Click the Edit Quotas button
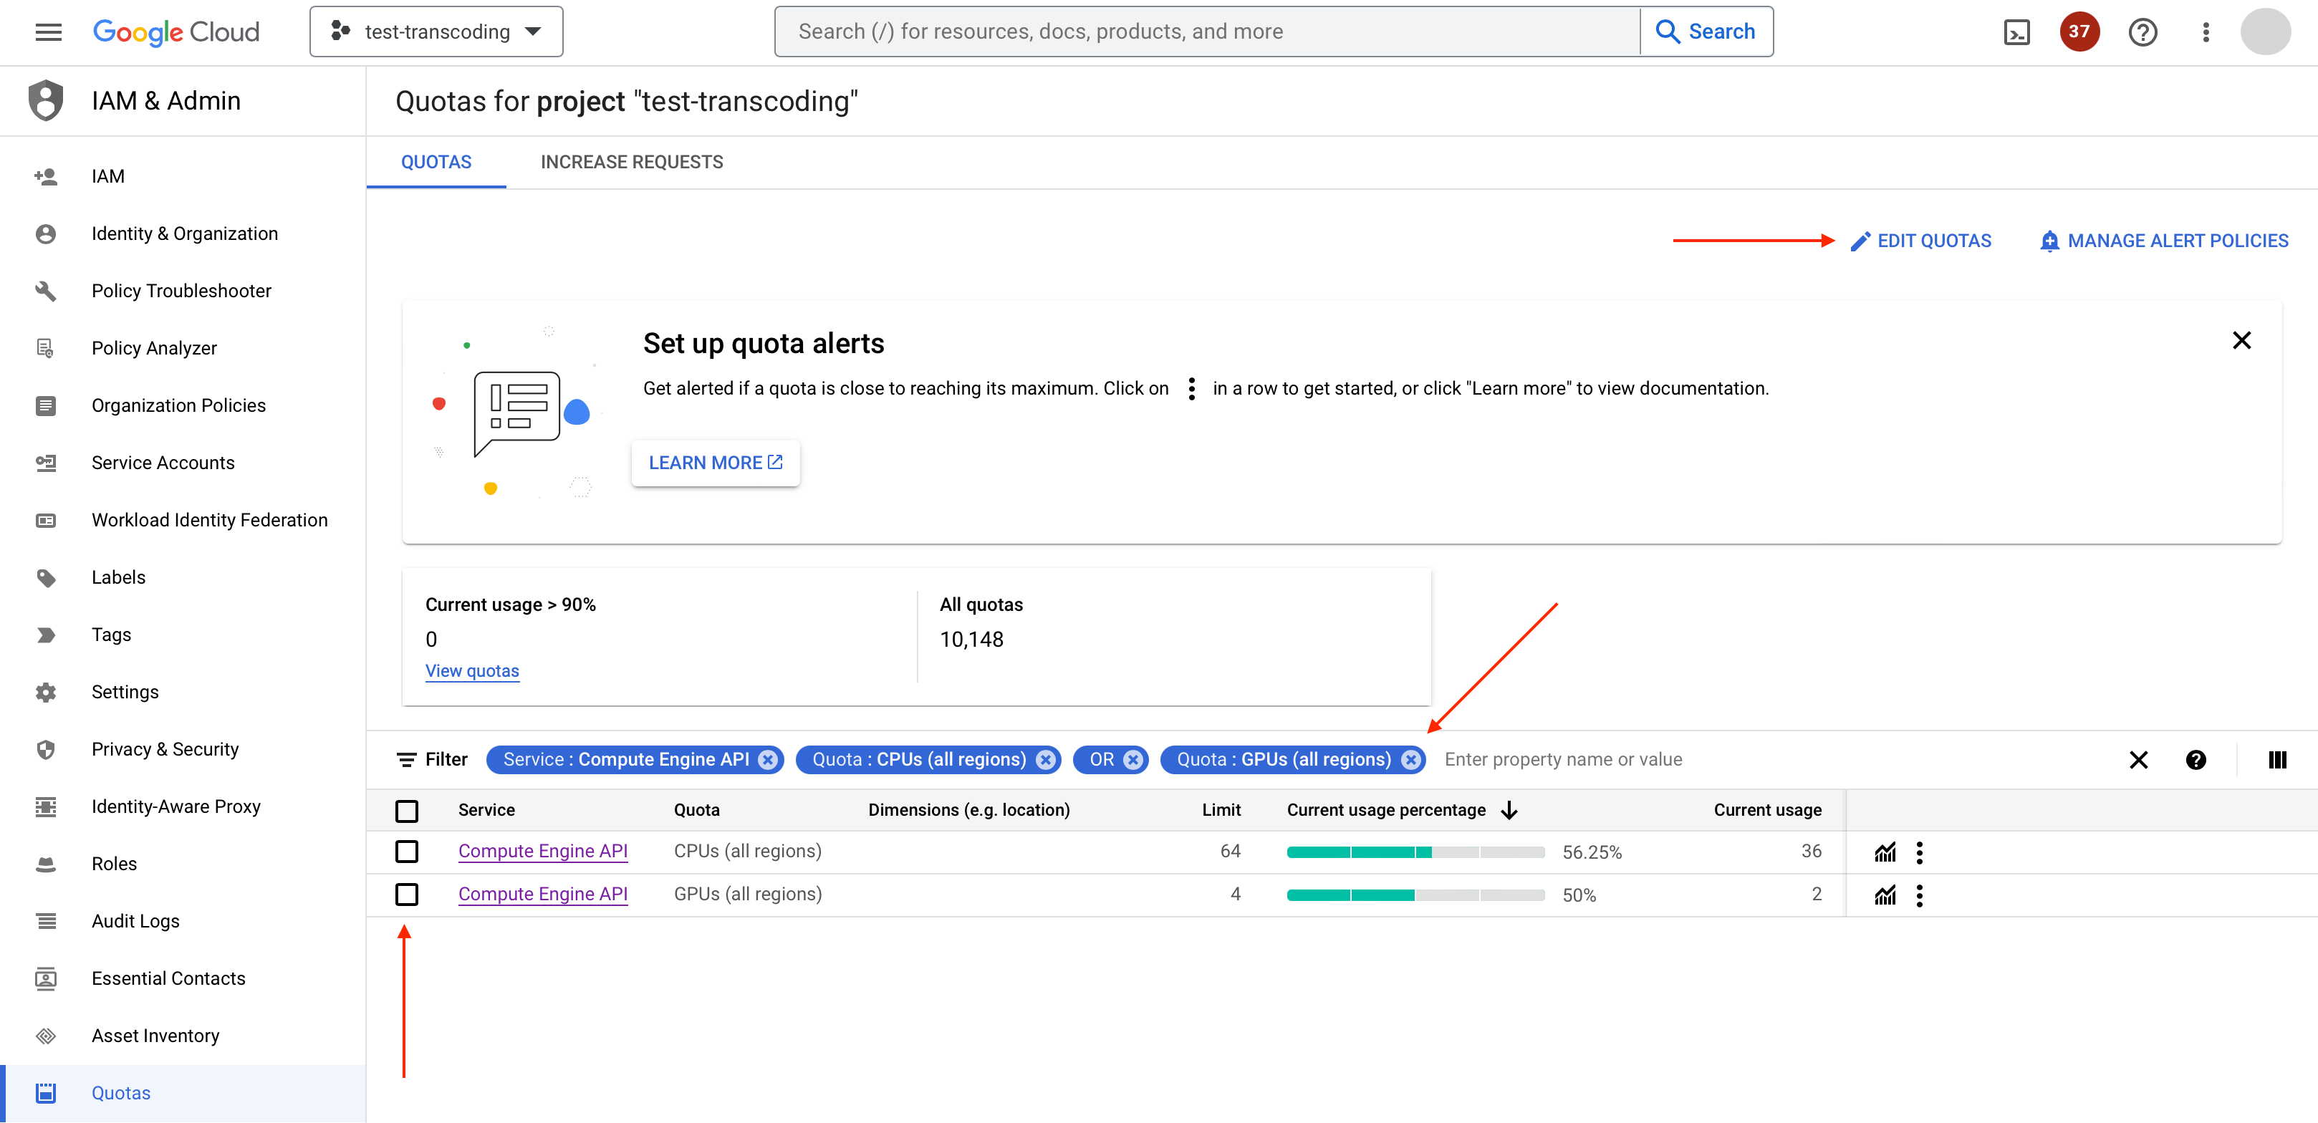The image size is (2318, 1123). (x=1921, y=241)
